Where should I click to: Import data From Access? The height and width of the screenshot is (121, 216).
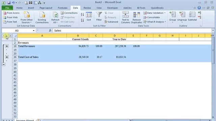pyautogui.click(x=11, y=13)
